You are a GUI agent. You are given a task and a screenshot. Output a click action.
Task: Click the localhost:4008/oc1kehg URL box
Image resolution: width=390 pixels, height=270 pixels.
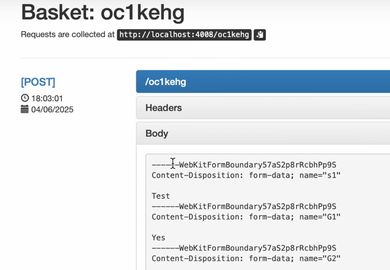pyautogui.click(x=184, y=35)
